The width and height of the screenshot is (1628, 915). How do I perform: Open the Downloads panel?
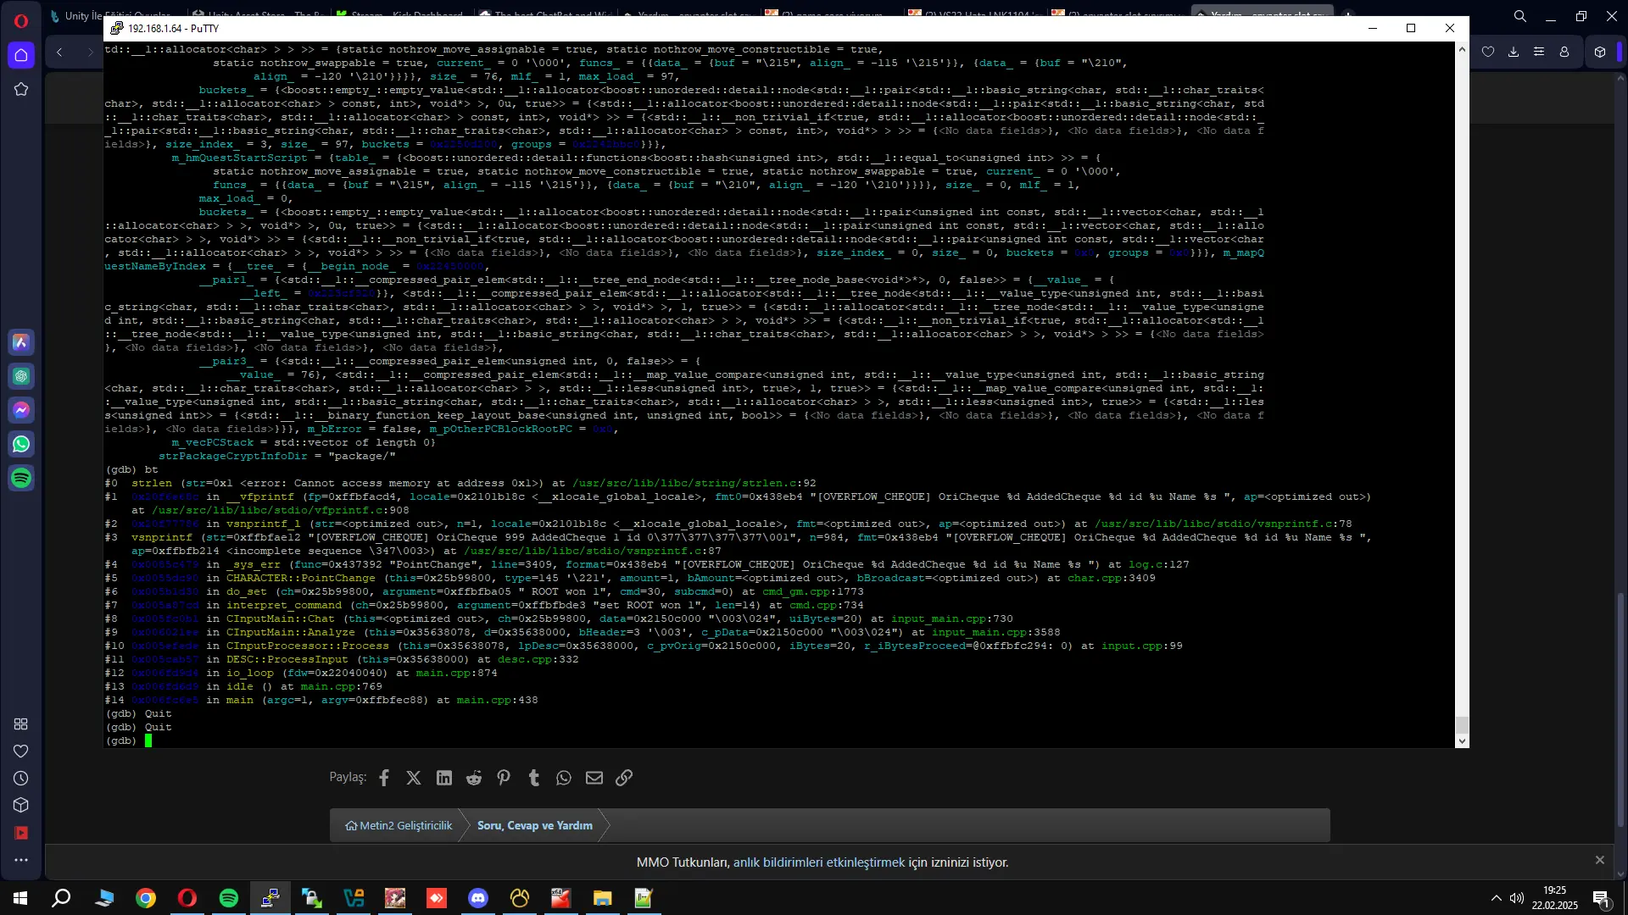pos(1514,52)
